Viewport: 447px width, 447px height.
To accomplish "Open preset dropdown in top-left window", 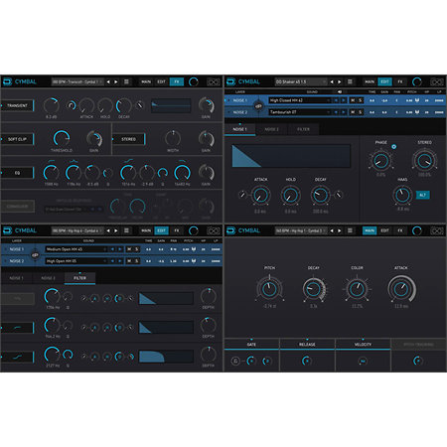I will pyautogui.click(x=77, y=81).
